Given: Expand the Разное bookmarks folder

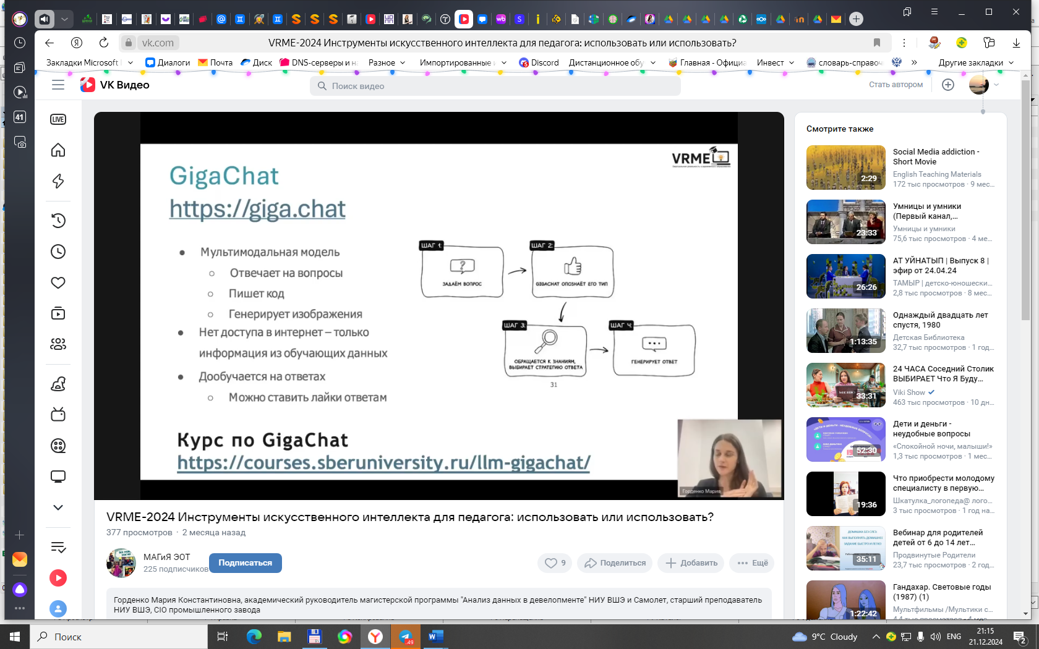Looking at the screenshot, I should point(387,62).
